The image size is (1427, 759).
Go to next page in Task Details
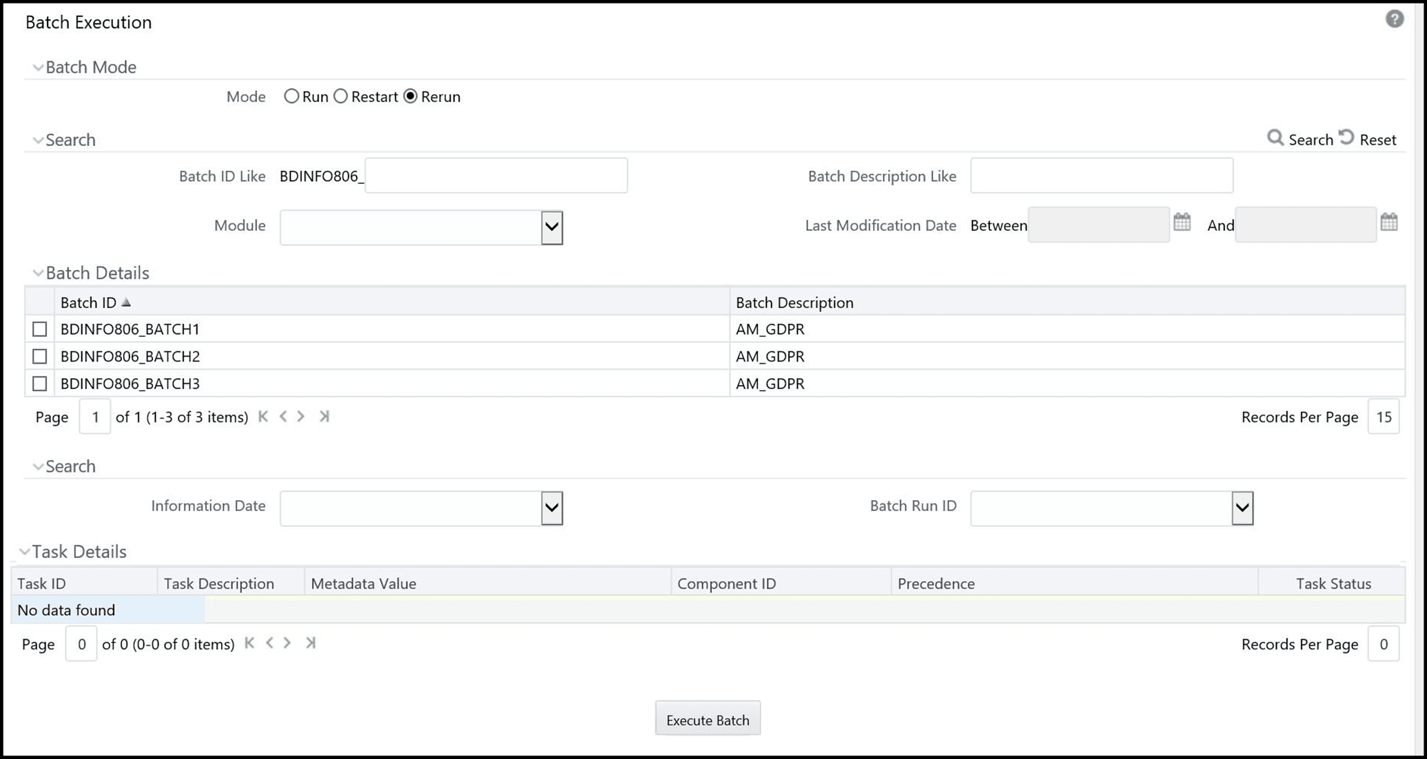287,643
